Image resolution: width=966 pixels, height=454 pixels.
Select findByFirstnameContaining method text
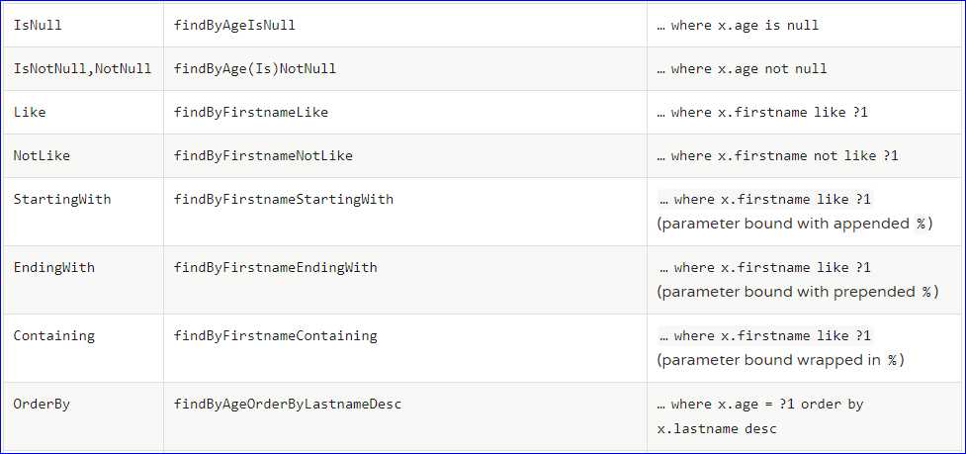(276, 335)
